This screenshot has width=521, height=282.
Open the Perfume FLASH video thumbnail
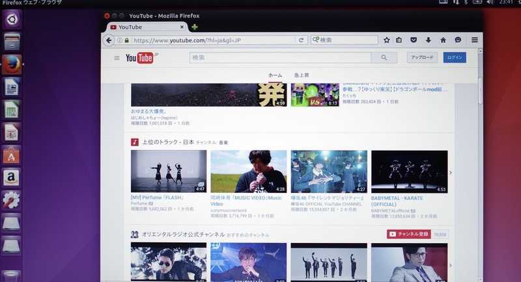tap(169, 172)
